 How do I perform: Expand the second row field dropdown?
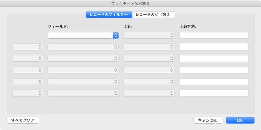83,47
